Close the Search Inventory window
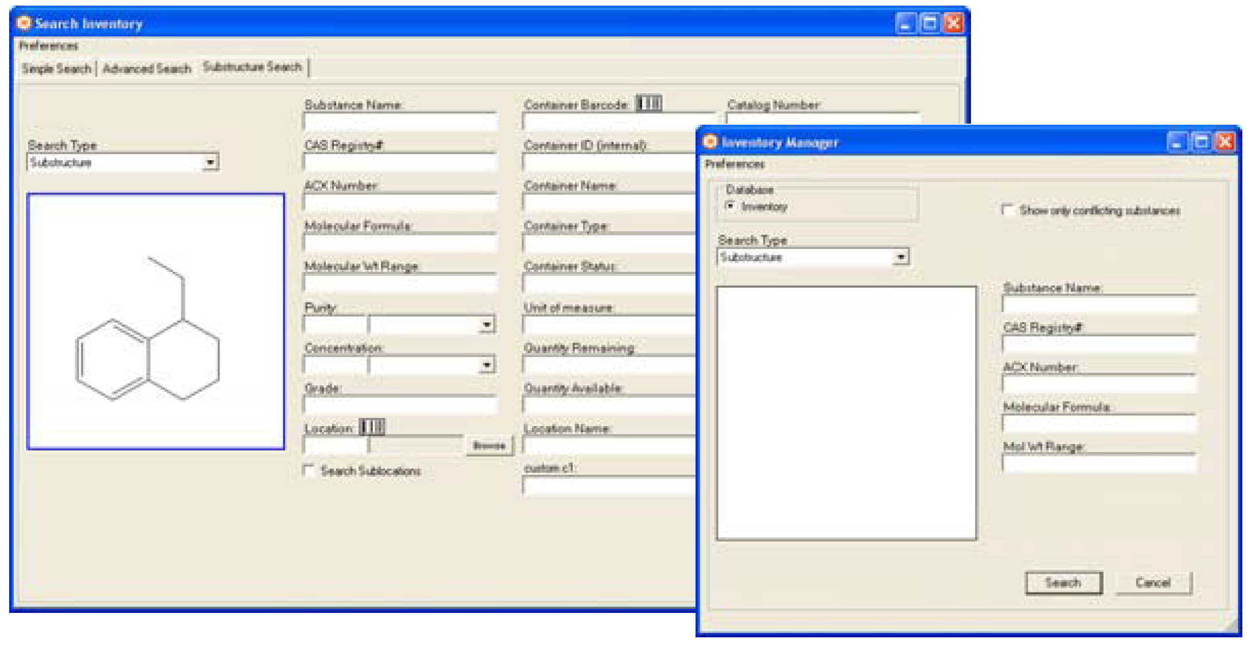Viewport: 1250px width, 647px height. click(954, 23)
